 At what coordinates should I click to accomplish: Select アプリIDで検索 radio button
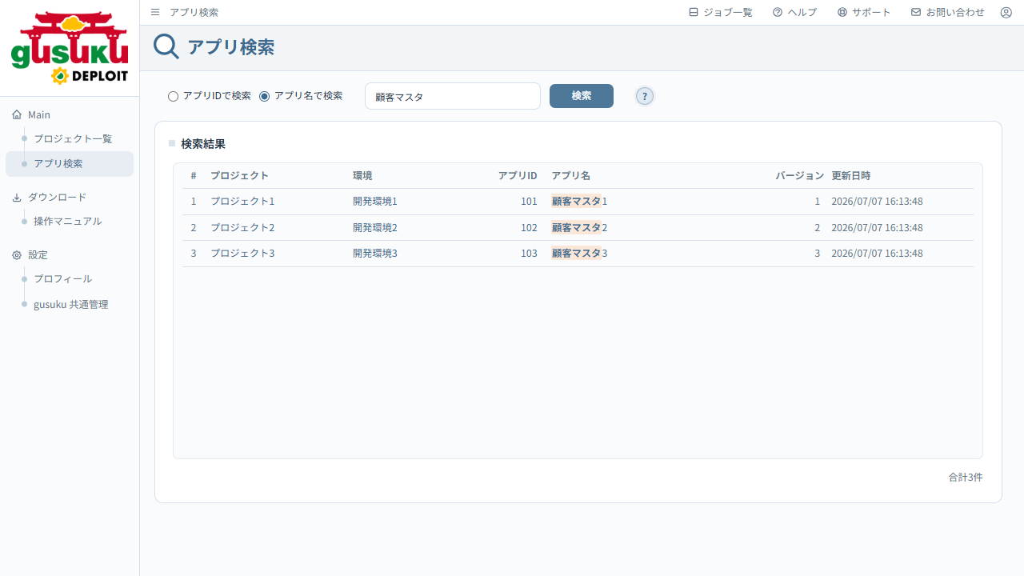[x=173, y=96]
